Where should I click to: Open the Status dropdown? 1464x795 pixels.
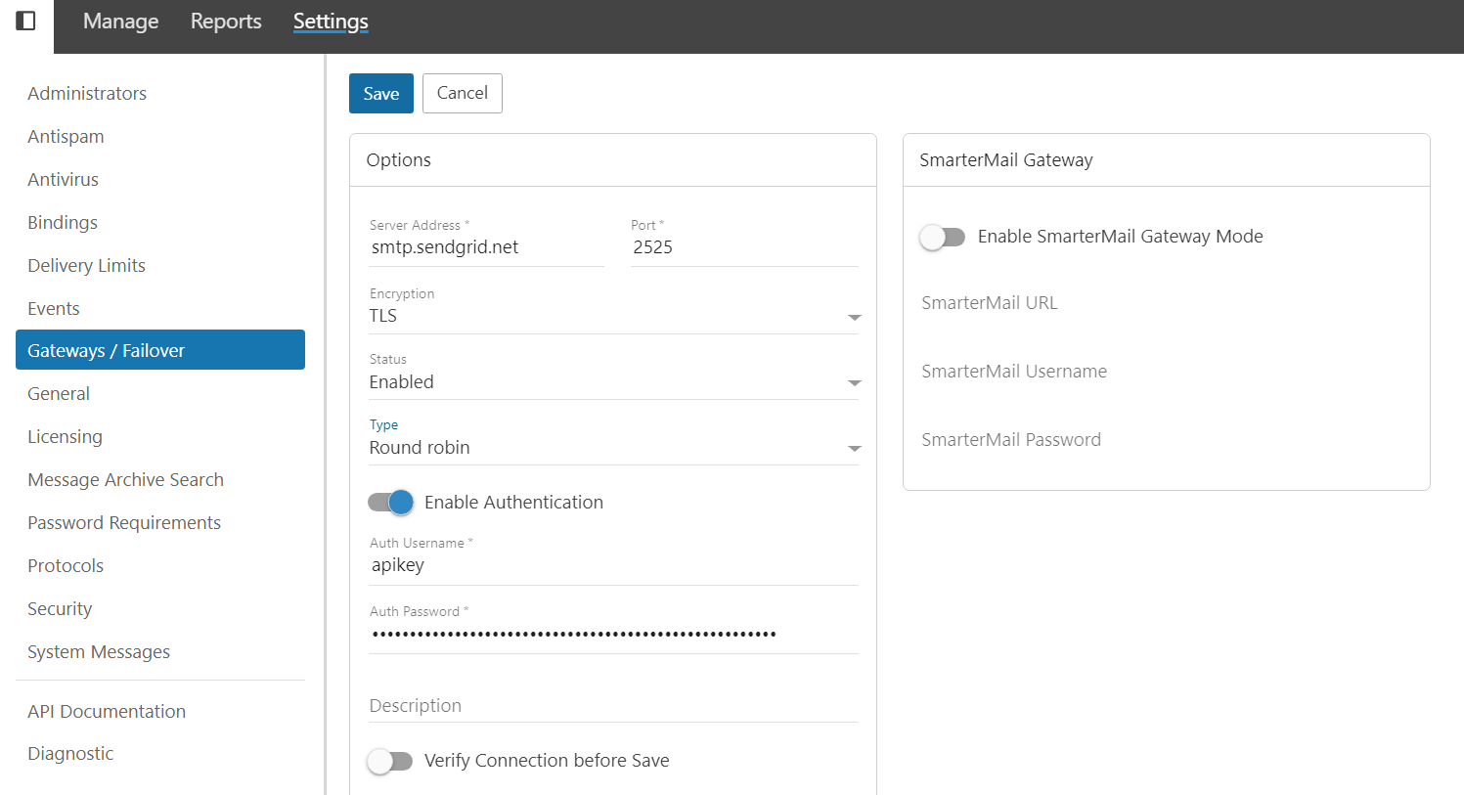tap(613, 382)
